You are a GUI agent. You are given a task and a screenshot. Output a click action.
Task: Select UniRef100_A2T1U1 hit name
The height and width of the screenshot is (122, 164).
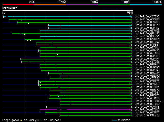(147, 48)
